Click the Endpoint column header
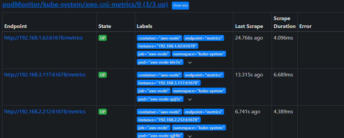Image resolution: width=344 pixels, height=138 pixels. coord(16,26)
